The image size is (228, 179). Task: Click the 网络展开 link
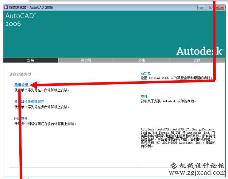click(21, 118)
